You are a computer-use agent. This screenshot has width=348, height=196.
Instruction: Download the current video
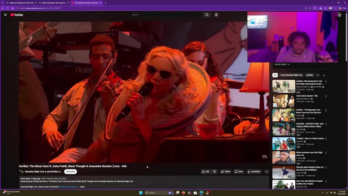(x=254, y=171)
